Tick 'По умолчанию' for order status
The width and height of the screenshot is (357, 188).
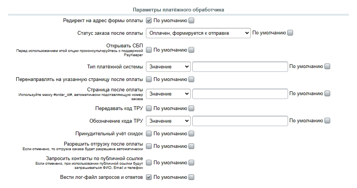point(290,33)
